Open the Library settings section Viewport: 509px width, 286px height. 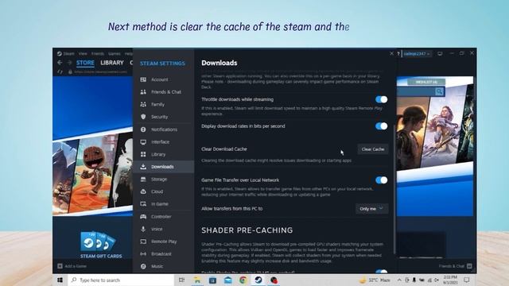[163, 154]
